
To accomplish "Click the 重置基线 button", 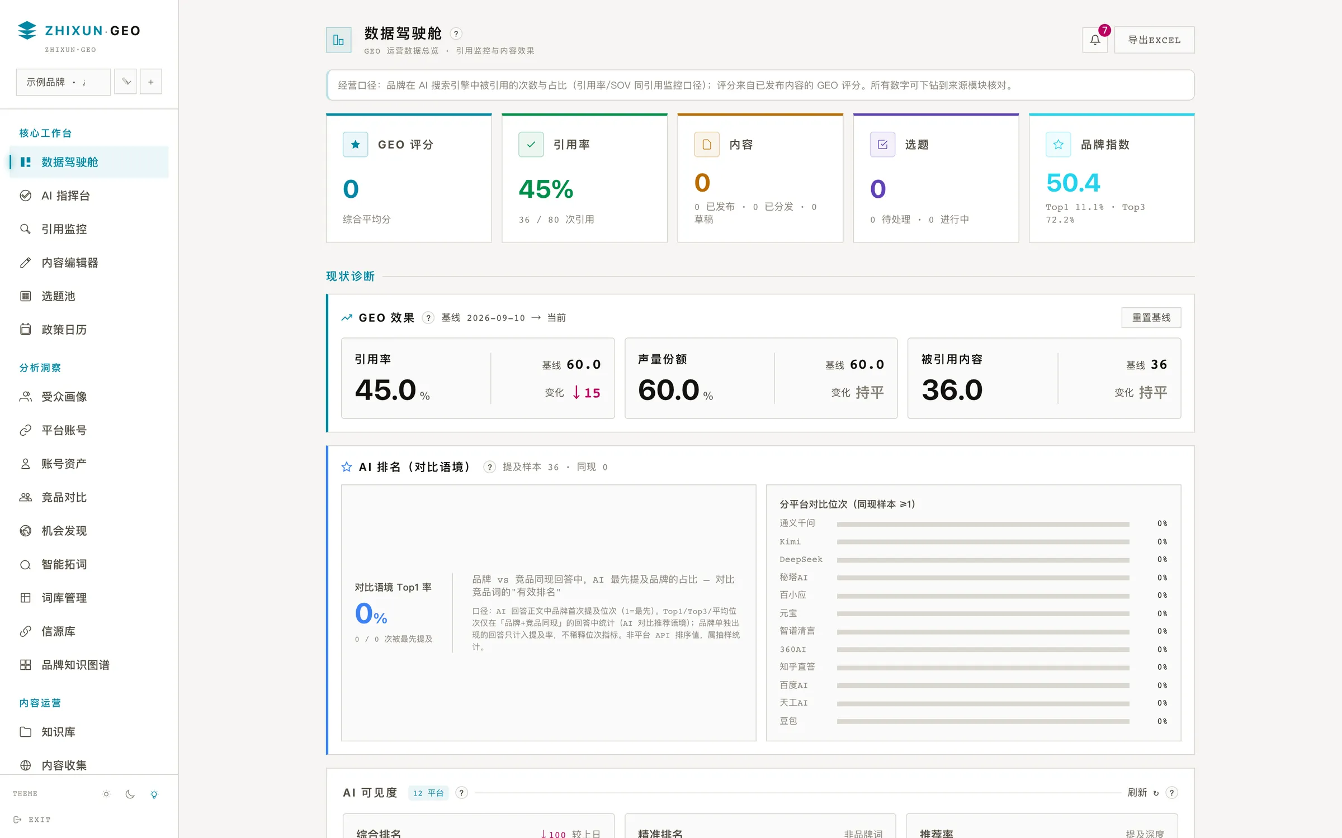I will click(1151, 317).
